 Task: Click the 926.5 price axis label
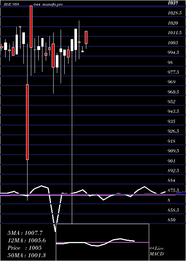[173, 131]
